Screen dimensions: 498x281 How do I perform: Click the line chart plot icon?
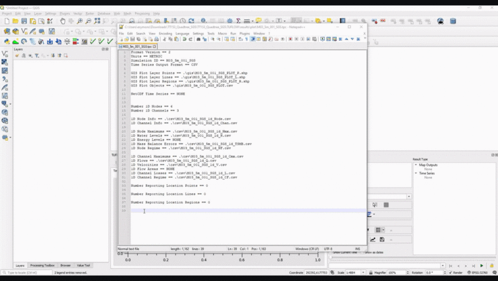click(x=373, y=239)
